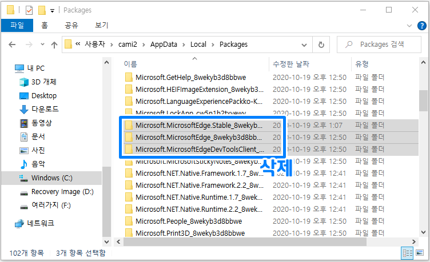Select 네트워크 in navigation pane
The width and height of the screenshot is (430, 262).
[x=34, y=223]
